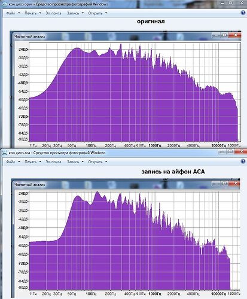Open the Файл menu in the аса window

click(13, 161)
